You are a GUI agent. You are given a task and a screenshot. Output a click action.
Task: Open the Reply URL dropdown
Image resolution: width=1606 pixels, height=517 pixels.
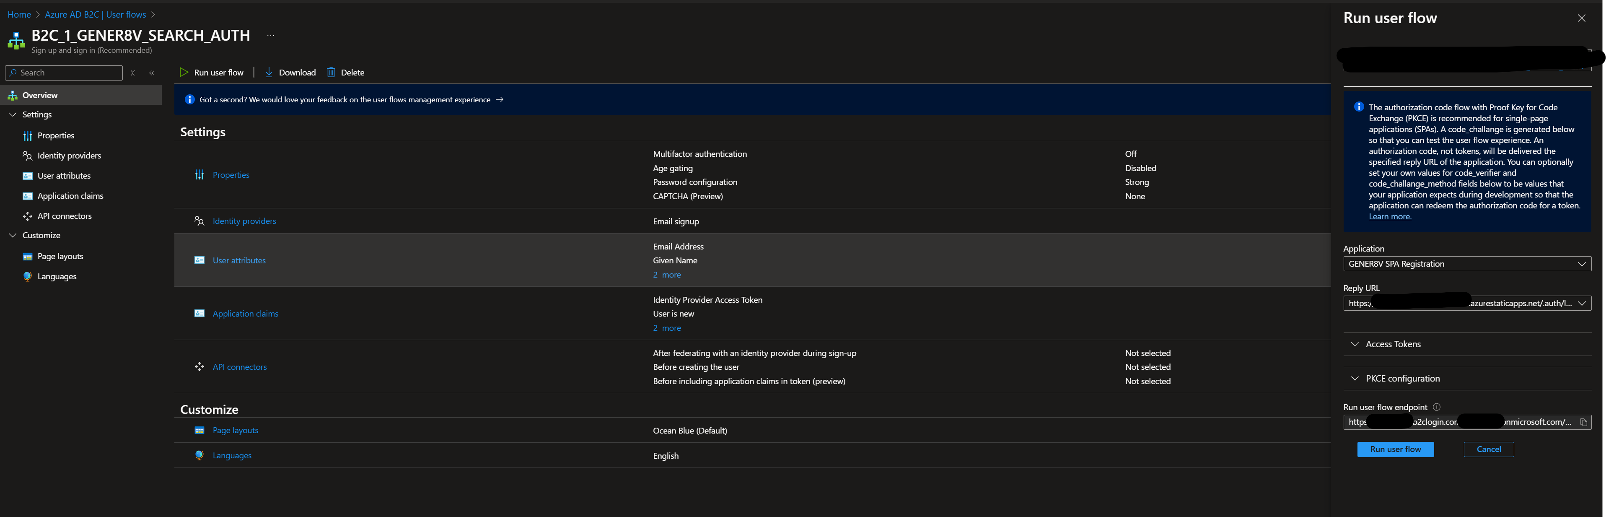1466,303
